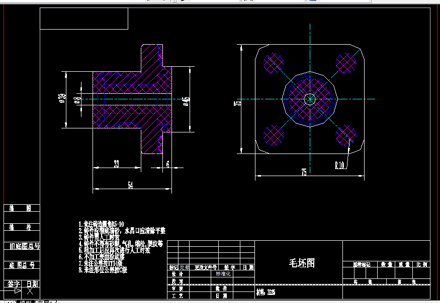The image size is (440, 303).
Task: Select note 4 mentioning 气孔, 缩松, 裂纹
Action: (121, 244)
